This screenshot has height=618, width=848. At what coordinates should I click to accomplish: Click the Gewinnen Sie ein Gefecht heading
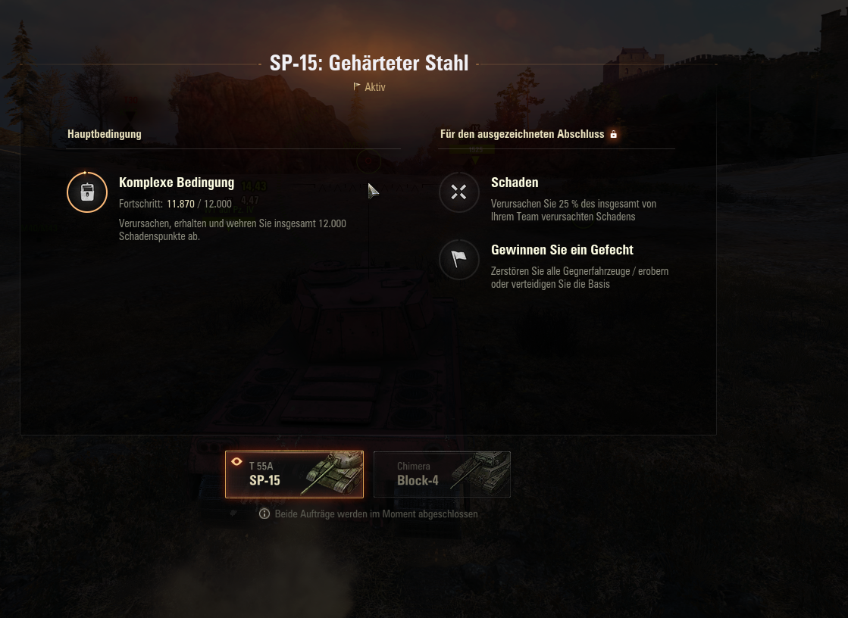[x=562, y=250]
